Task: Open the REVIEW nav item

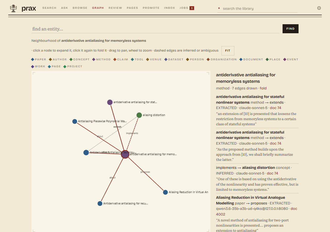Action: pyautogui.click(x=115, y=8)
